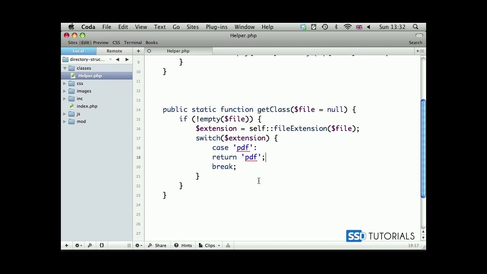Image resolution: width=487 pixels, height=274 pixels.
Task: Click the Hints button
Action: pyautogui.click(x=183, y=245)
